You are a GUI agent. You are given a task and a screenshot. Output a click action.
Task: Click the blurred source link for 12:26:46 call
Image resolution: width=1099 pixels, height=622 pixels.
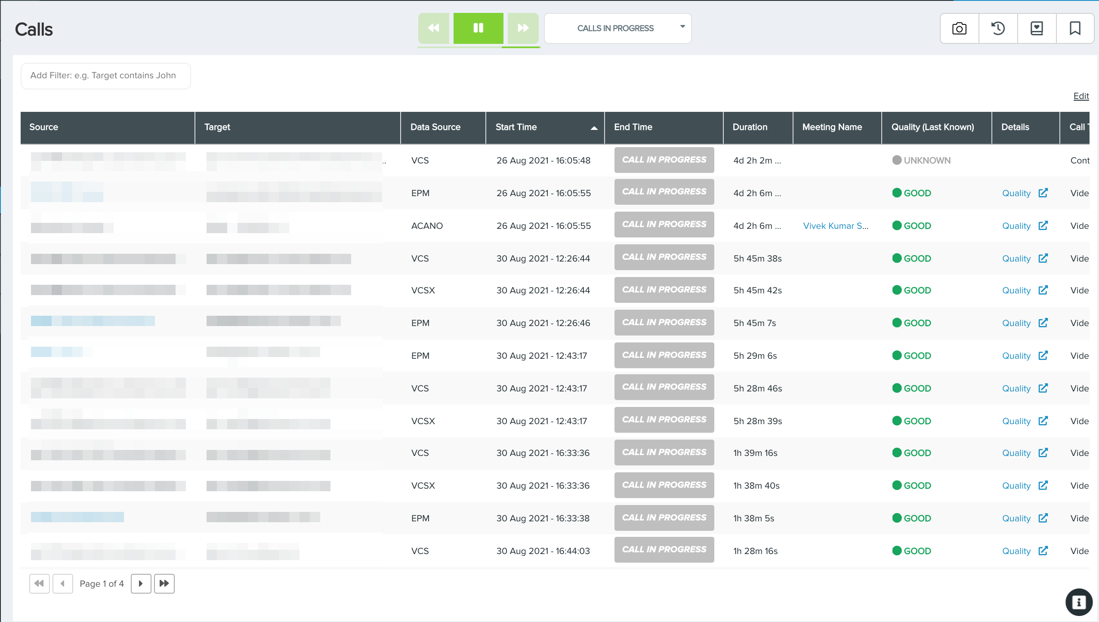click(93, 321)
